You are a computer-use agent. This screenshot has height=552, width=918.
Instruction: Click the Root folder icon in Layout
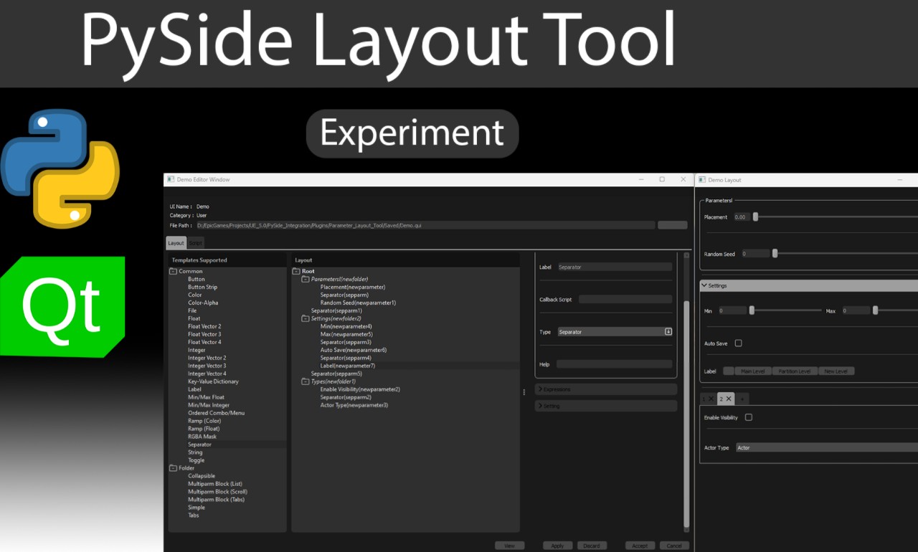click(x=296, y=272)
